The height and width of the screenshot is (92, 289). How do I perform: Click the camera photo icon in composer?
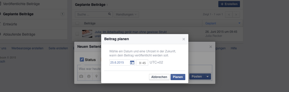coord(81,76)
